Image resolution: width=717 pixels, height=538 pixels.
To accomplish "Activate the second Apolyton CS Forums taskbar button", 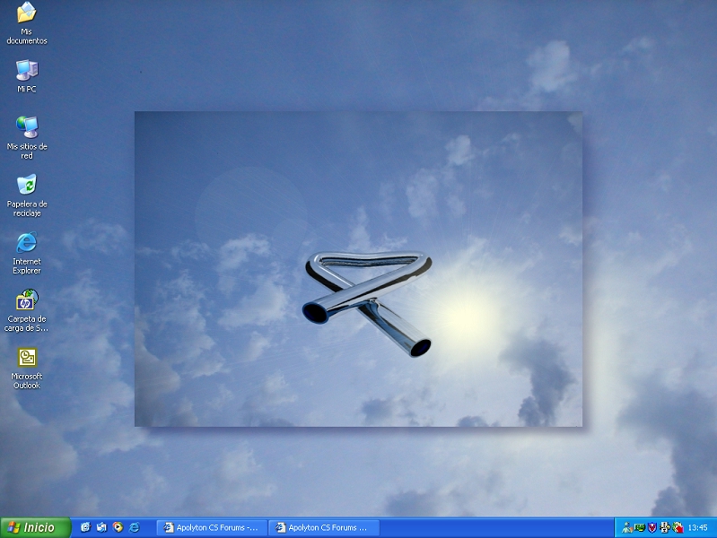I will [324, 527].
